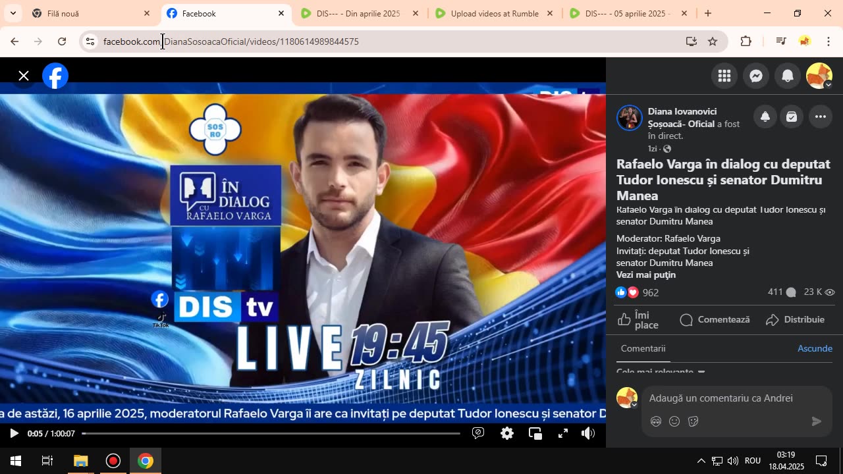Open the Facebook menu grid icon
Viewport: 843px width, 474px height.
[724, 76]
